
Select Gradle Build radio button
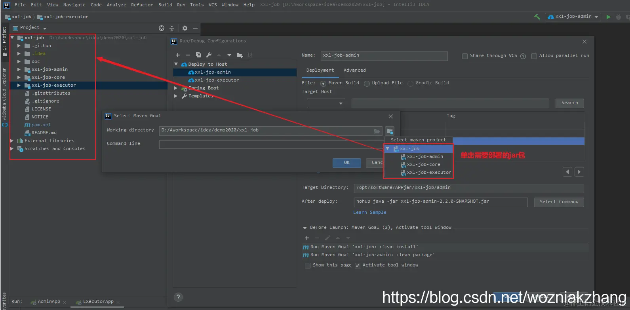click(410, 84)
